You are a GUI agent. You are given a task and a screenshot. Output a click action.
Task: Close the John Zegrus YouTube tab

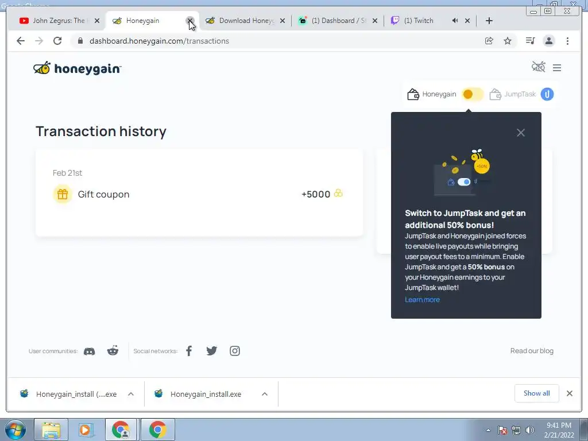97,21
